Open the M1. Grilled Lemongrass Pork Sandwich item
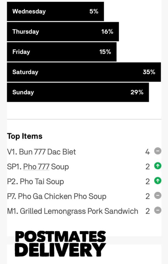This screenshot has width=168, height=264. click(73, 211)
